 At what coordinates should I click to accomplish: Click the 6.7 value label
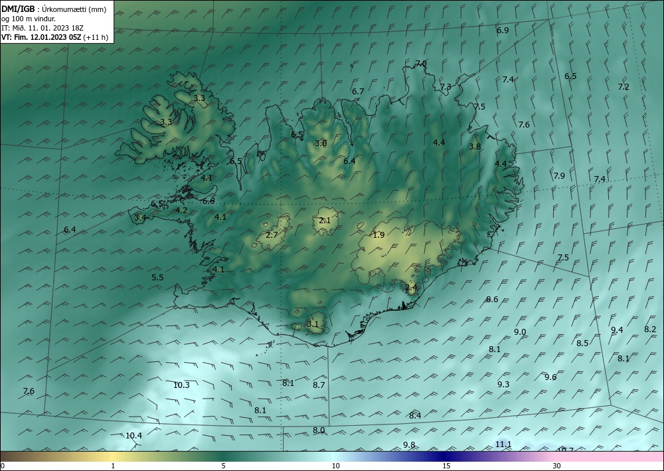coord(358,92)
